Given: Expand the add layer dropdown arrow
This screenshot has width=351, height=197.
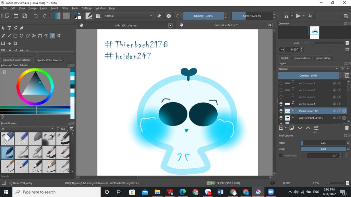Looking at the screenshot, I should (286, 128).
